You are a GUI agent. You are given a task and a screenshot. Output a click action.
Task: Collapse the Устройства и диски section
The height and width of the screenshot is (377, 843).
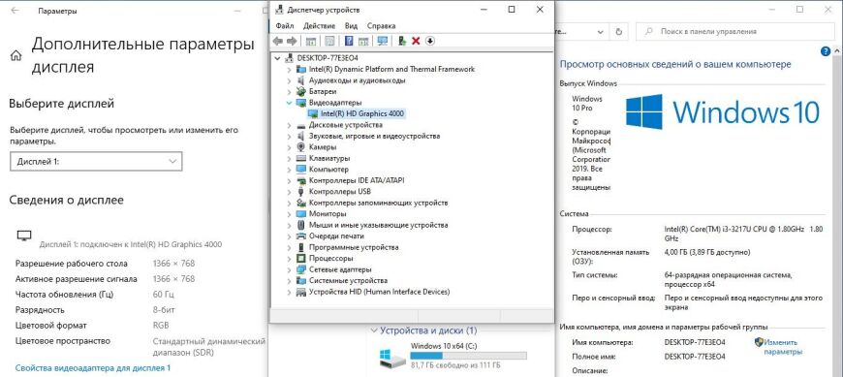click(374, 330)
